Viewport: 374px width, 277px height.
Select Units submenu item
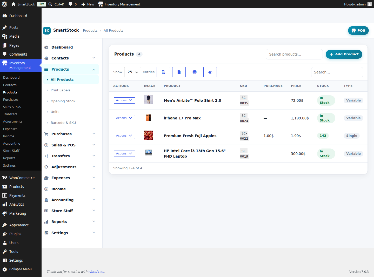pyautogui.click(x=55, y=112)
